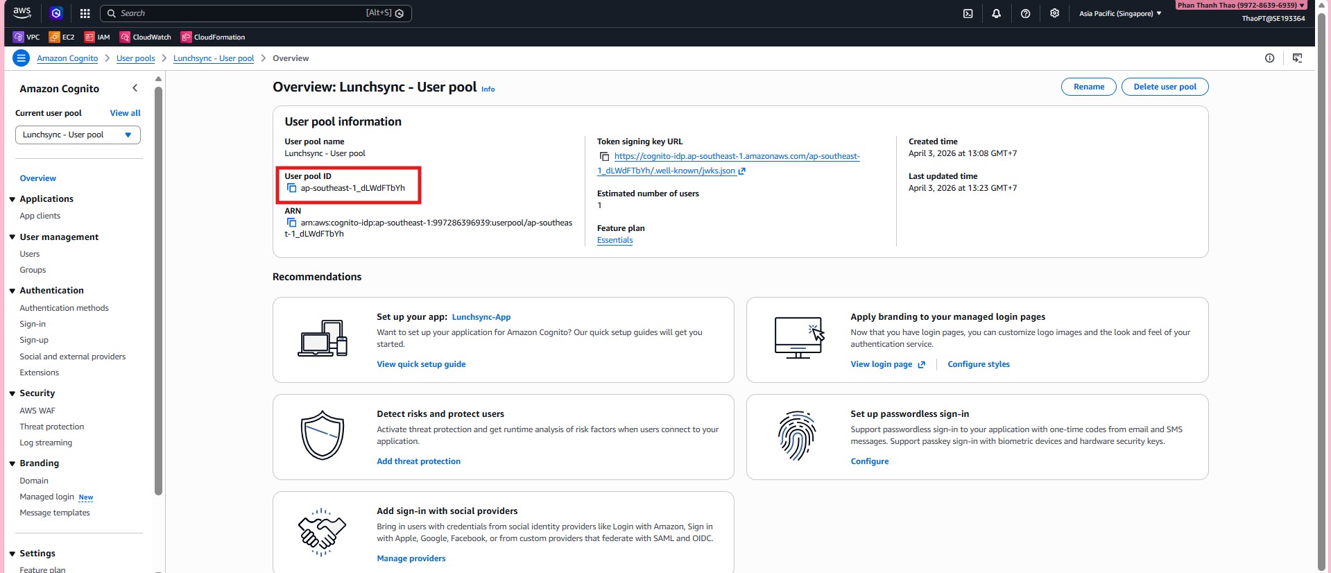This screenshot has width=1331, height=573.
Task: Open the notifications bell
Action: (996, 13)
